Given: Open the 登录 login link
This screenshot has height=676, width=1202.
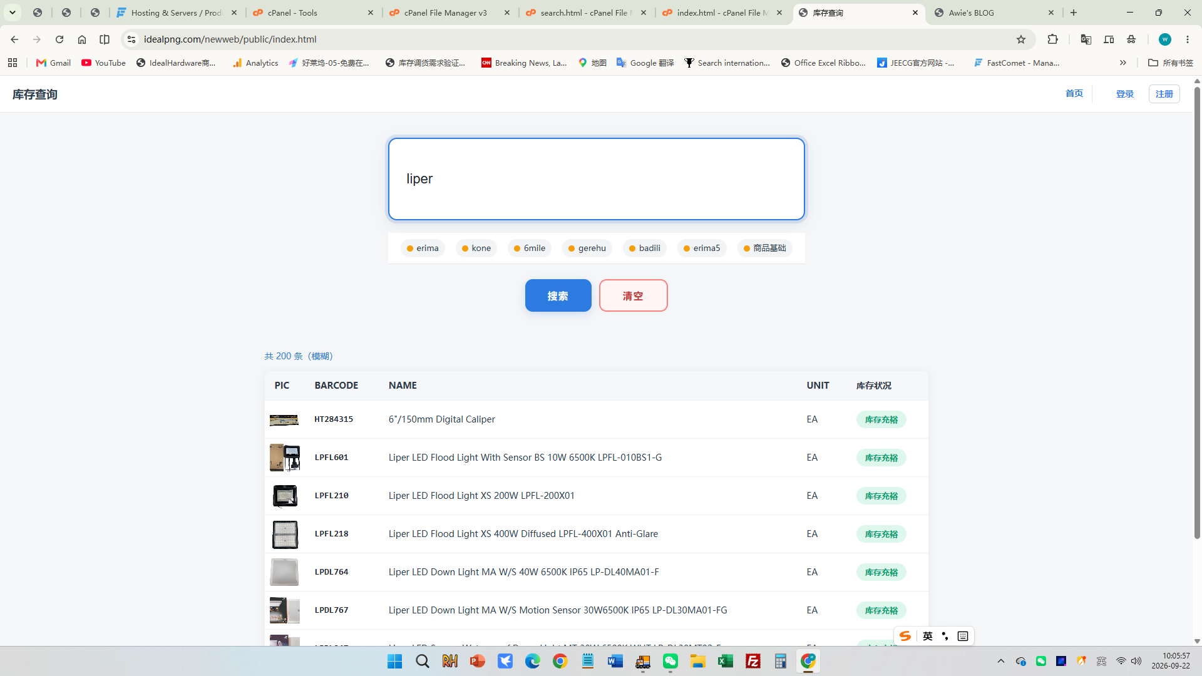Looking at the screenshot, I should coord(1124,94).
